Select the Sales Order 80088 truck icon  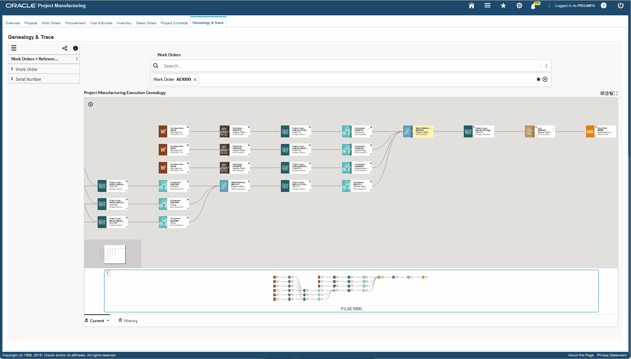590,132
